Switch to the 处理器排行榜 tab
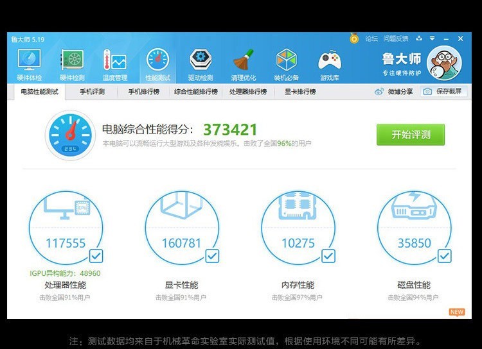This screenshot has height=349, width=482. tap(248, 92)
